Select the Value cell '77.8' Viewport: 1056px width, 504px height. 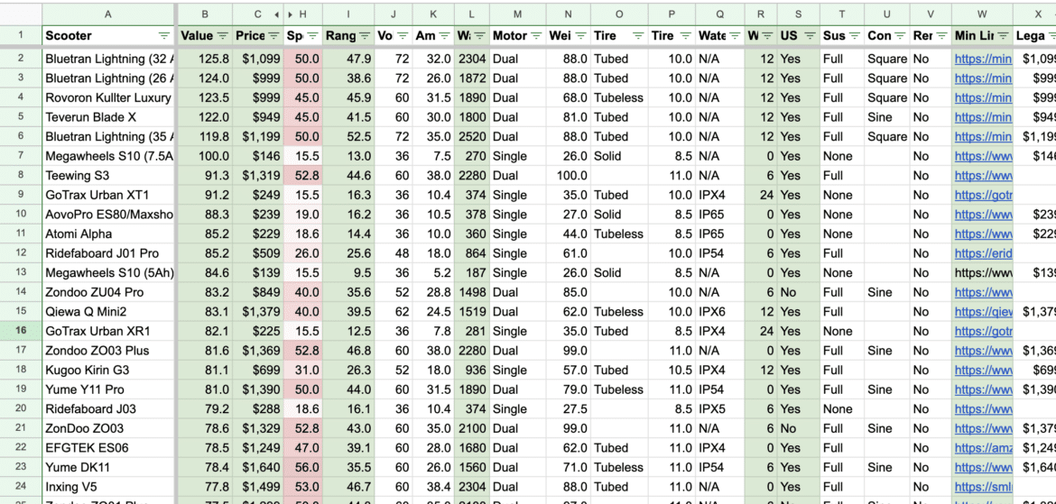point(205,487)
